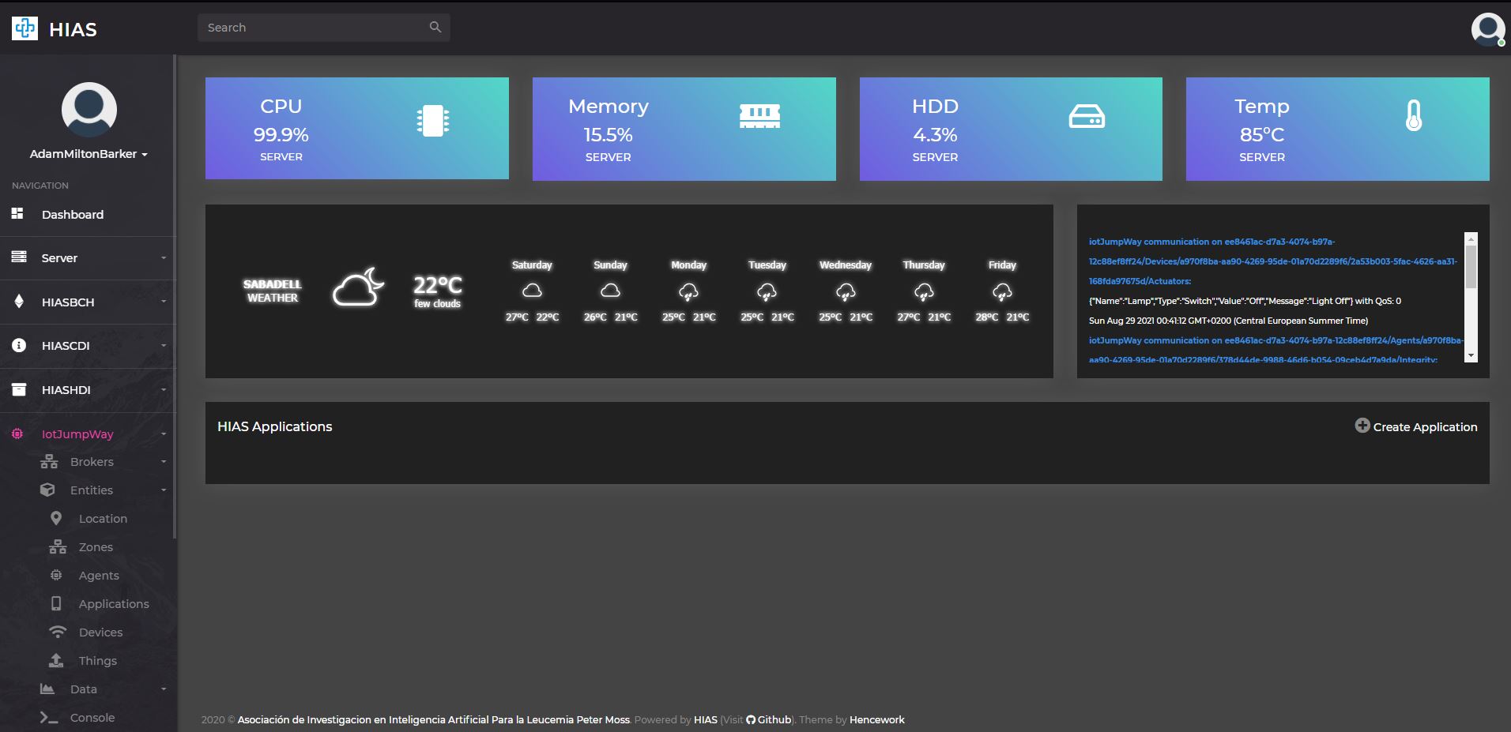The image size is (1511, 732).
Task: Expand the Server menu arrow
Action: click(164, 257)
